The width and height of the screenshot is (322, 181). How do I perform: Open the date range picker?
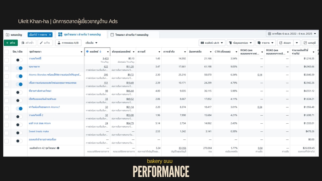292,34
